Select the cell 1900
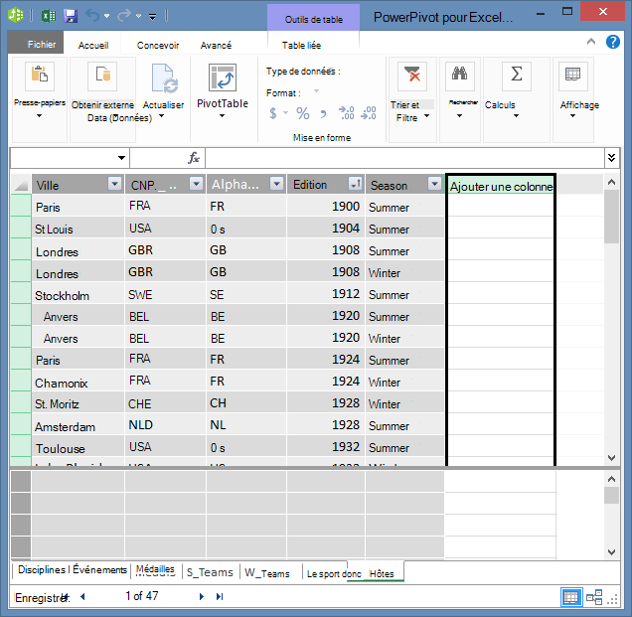Image resolution: width=632 pixels, height=617 pixels. coord(327,207)
